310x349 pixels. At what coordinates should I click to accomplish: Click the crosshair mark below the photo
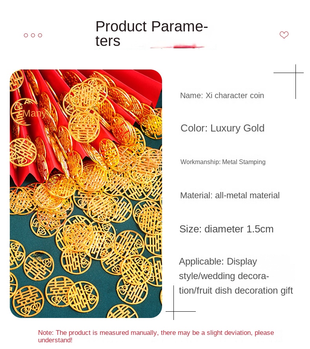173,311
